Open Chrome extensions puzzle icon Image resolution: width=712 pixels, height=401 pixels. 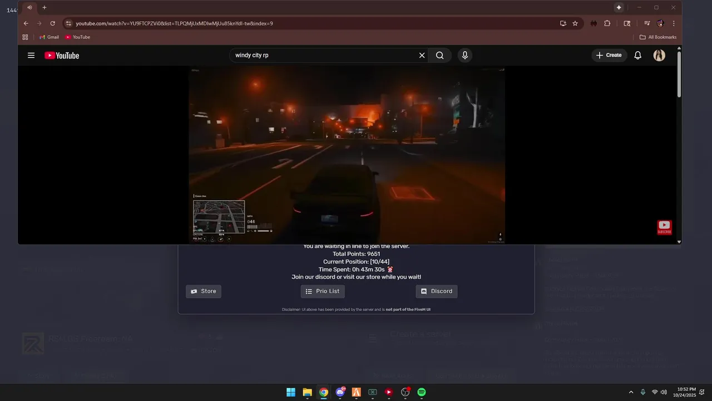[607, 23]
